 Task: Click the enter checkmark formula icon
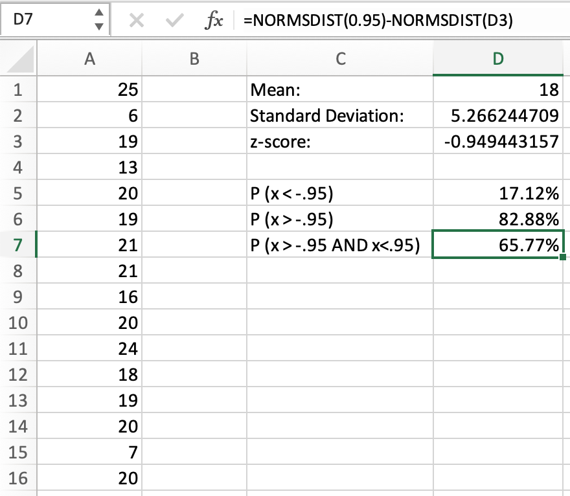click(173, 21)
